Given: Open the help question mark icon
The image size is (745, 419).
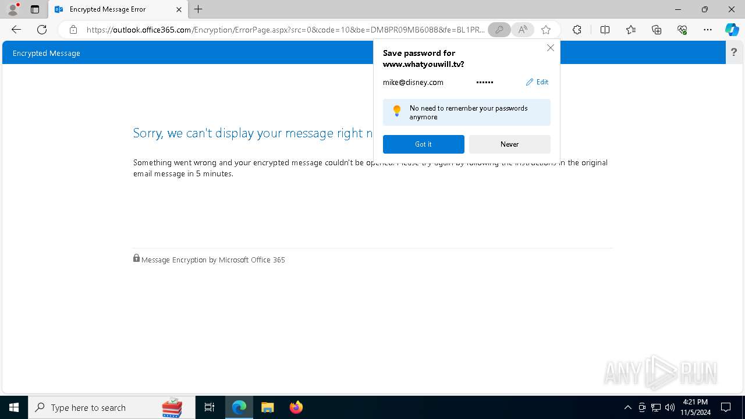Looking at the screenshot, I should [733, 52].
